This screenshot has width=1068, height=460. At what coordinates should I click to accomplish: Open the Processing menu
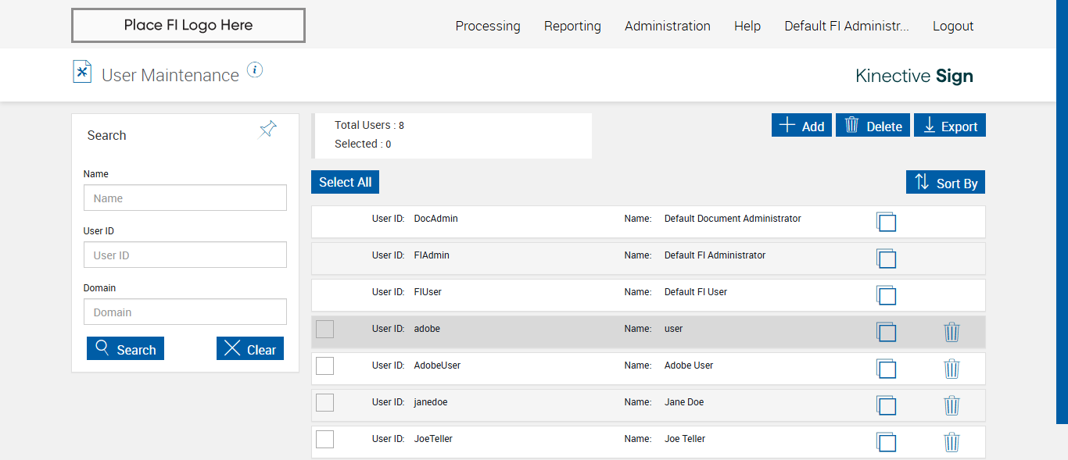pos(487,26)
